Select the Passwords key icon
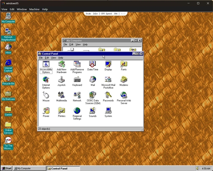213x171 pixels. point(108,95)
